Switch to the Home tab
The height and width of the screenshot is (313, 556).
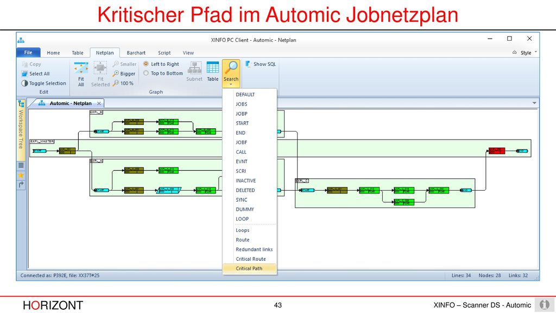pyautogui.click(x=54, y=53)
